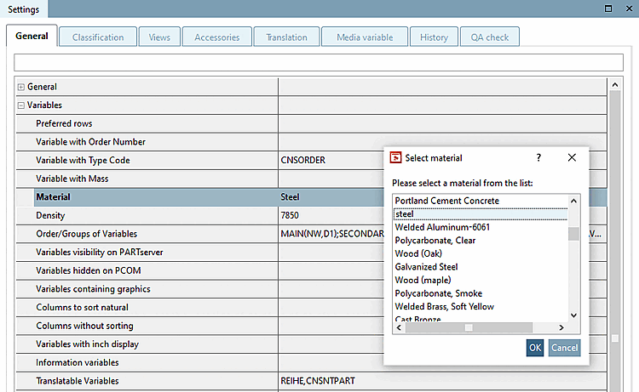Choose Welded Aluminum-6061 material
639x392 pixels.
442,227
